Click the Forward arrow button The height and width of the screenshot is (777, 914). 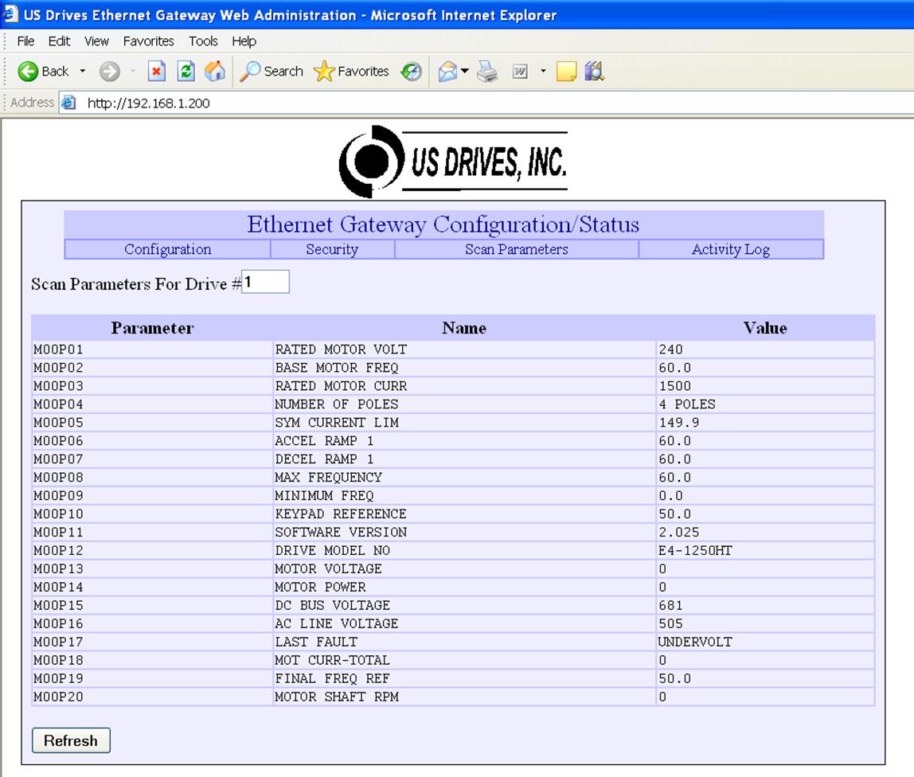(x=109, y=72)
